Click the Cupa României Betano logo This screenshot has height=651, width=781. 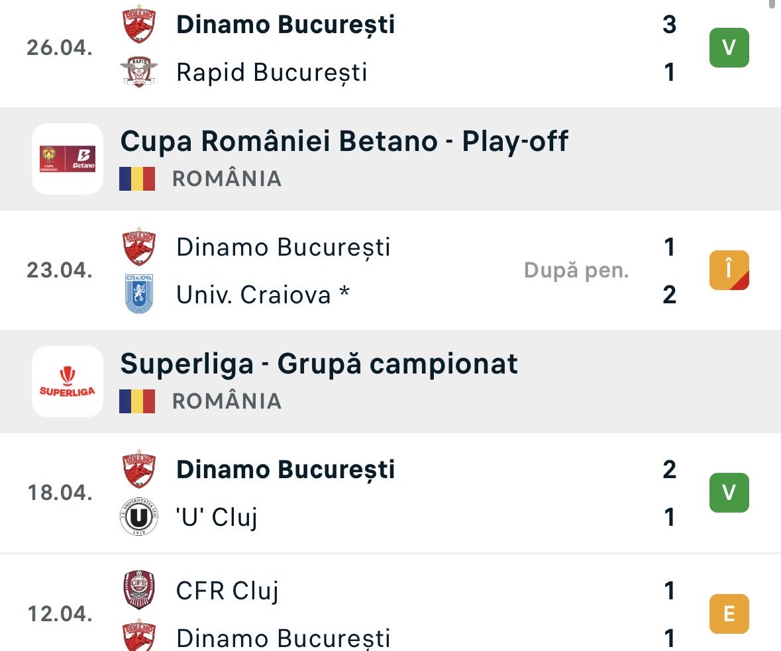pos(68,159)
